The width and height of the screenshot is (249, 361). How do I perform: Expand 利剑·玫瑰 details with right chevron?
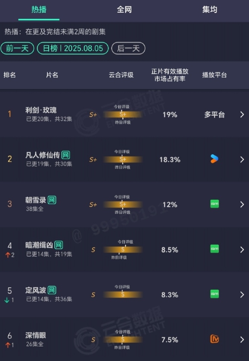(x=242, y=115)
